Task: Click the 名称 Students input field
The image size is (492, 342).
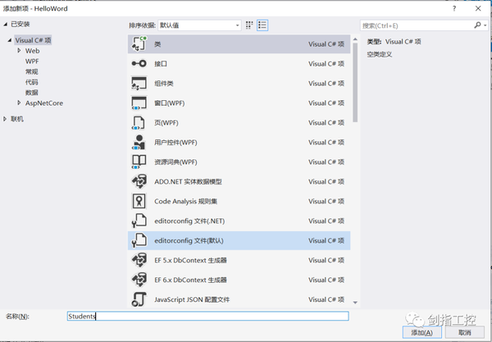Action: (x=207, y=316)
